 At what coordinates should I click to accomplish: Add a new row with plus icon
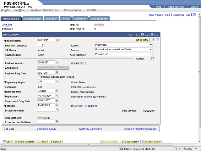pyautogui.click(x=153, y=40)
